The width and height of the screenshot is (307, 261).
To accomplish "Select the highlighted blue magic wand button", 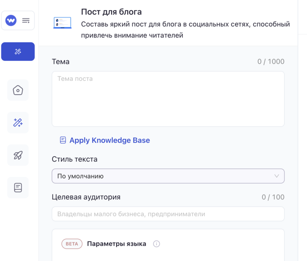I will pyautogui.click(x=18, y=52).
